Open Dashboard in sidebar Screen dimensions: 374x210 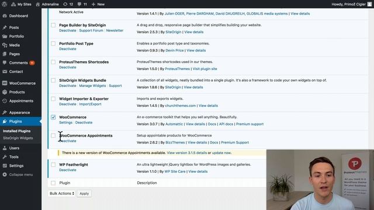tap(19, 16)
